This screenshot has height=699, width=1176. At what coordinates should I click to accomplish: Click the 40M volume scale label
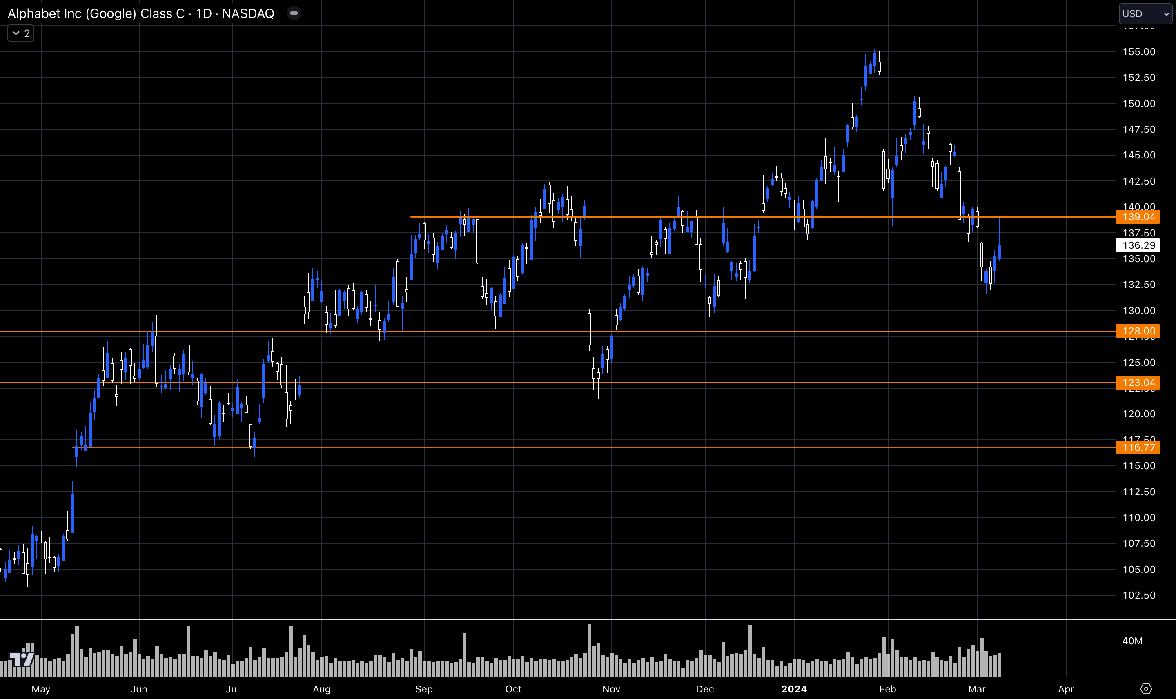1132,641
